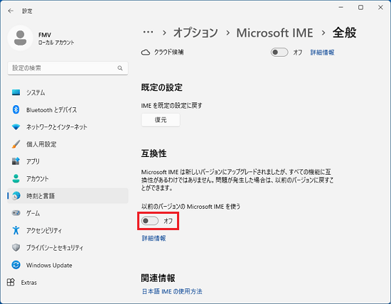Open 詳細情報 link next to クラウド候補
This screenshot has height=304, width=391.
coord(322,53)
